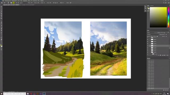Select the Hand tool

point(1,39)
